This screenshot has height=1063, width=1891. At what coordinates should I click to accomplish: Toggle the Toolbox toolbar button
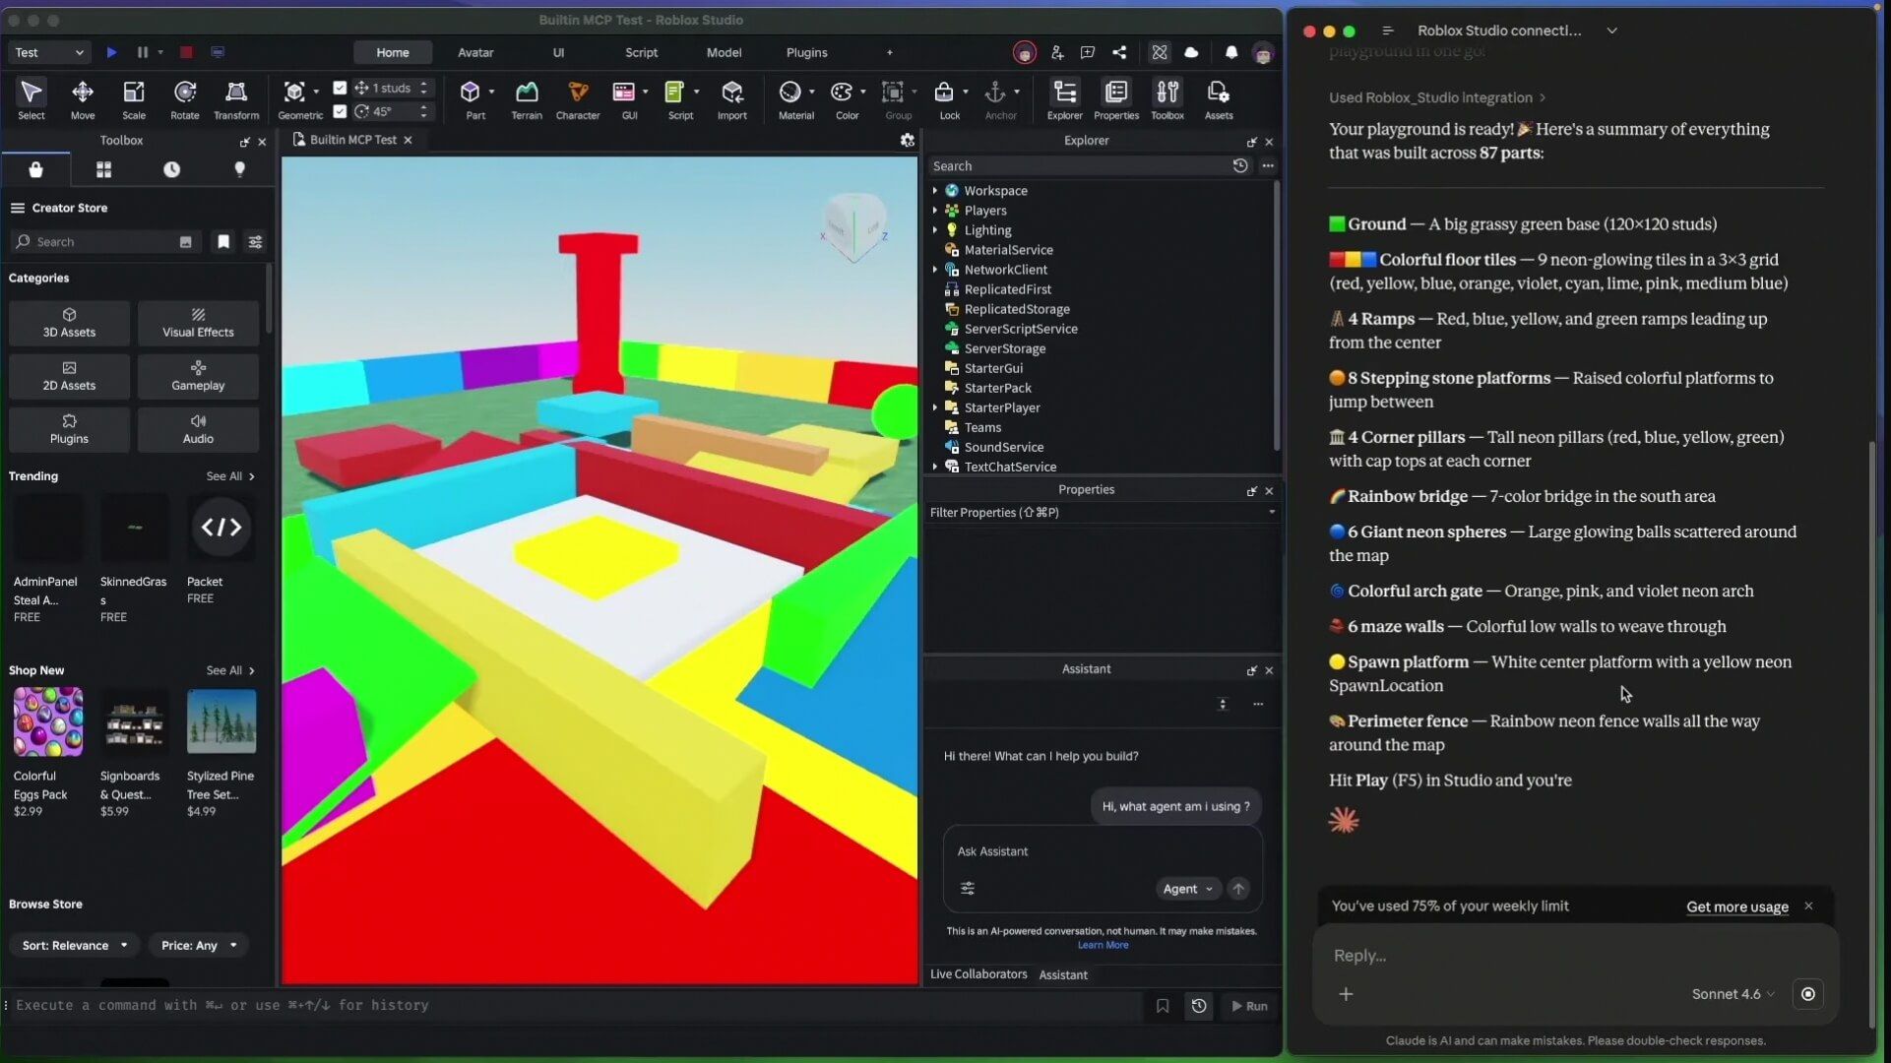tap(1167, 98)
